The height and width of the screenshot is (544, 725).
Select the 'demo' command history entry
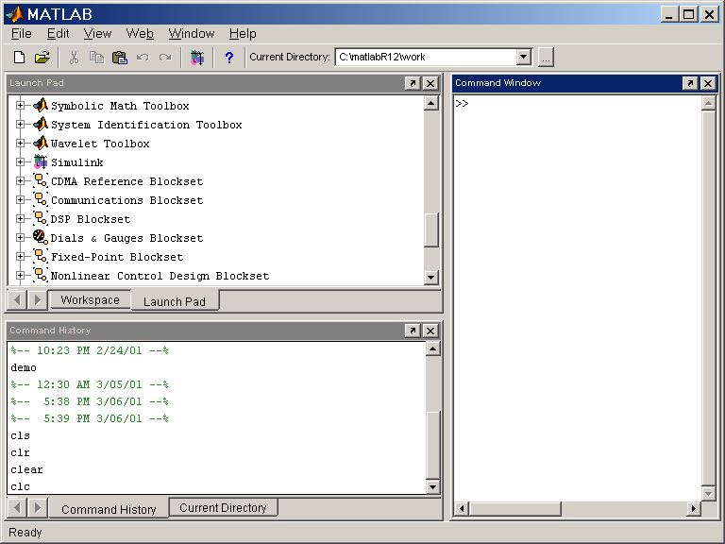pyautogui.click(x=24, y=367)
